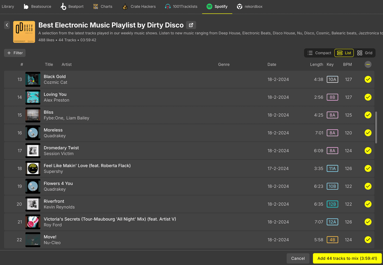Click the Beatsource headphones icon
The width and height of the screenshot is (383, 265).
(x=26, y=6)
